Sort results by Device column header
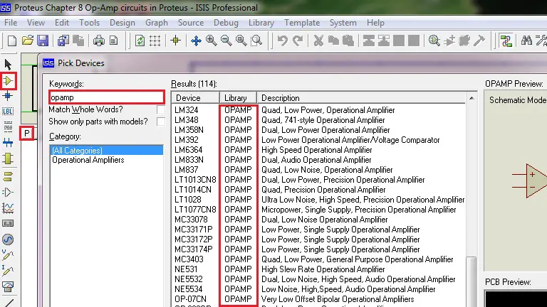Image resolution: width=547 pixels, height=307 pixels. (x=195, y=98)
